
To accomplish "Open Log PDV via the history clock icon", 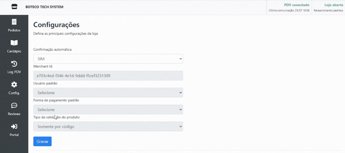I will [14, 64].
